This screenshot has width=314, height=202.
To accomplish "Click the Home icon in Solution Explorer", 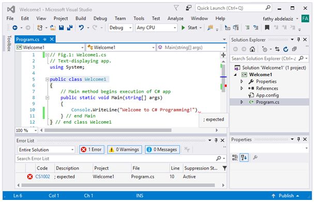I will pyautogui.click(x=252, y=49).
